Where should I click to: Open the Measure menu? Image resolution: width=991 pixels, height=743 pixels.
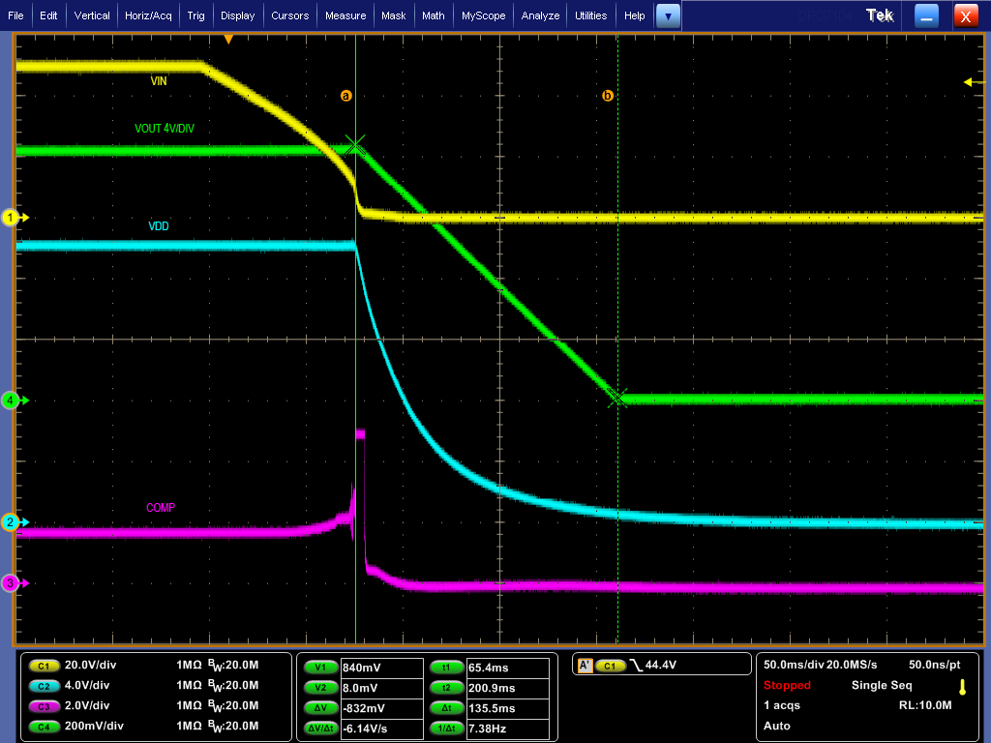(348, 15)
